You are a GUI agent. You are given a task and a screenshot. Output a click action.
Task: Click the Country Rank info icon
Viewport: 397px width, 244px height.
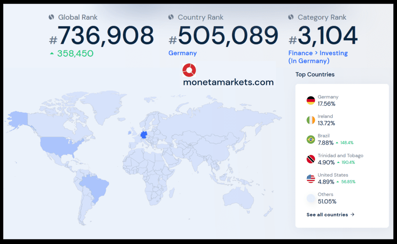[x=171, y=17]
